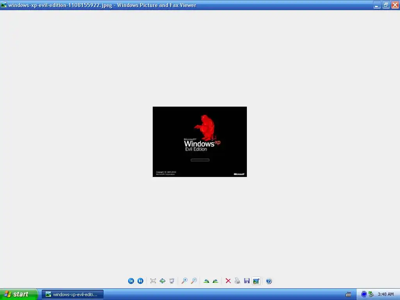The image size is (400, 300).
Task: Zoom in on the picture
Action: [184, 281]
